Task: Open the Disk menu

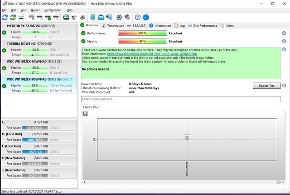Action: coord(13,10)
